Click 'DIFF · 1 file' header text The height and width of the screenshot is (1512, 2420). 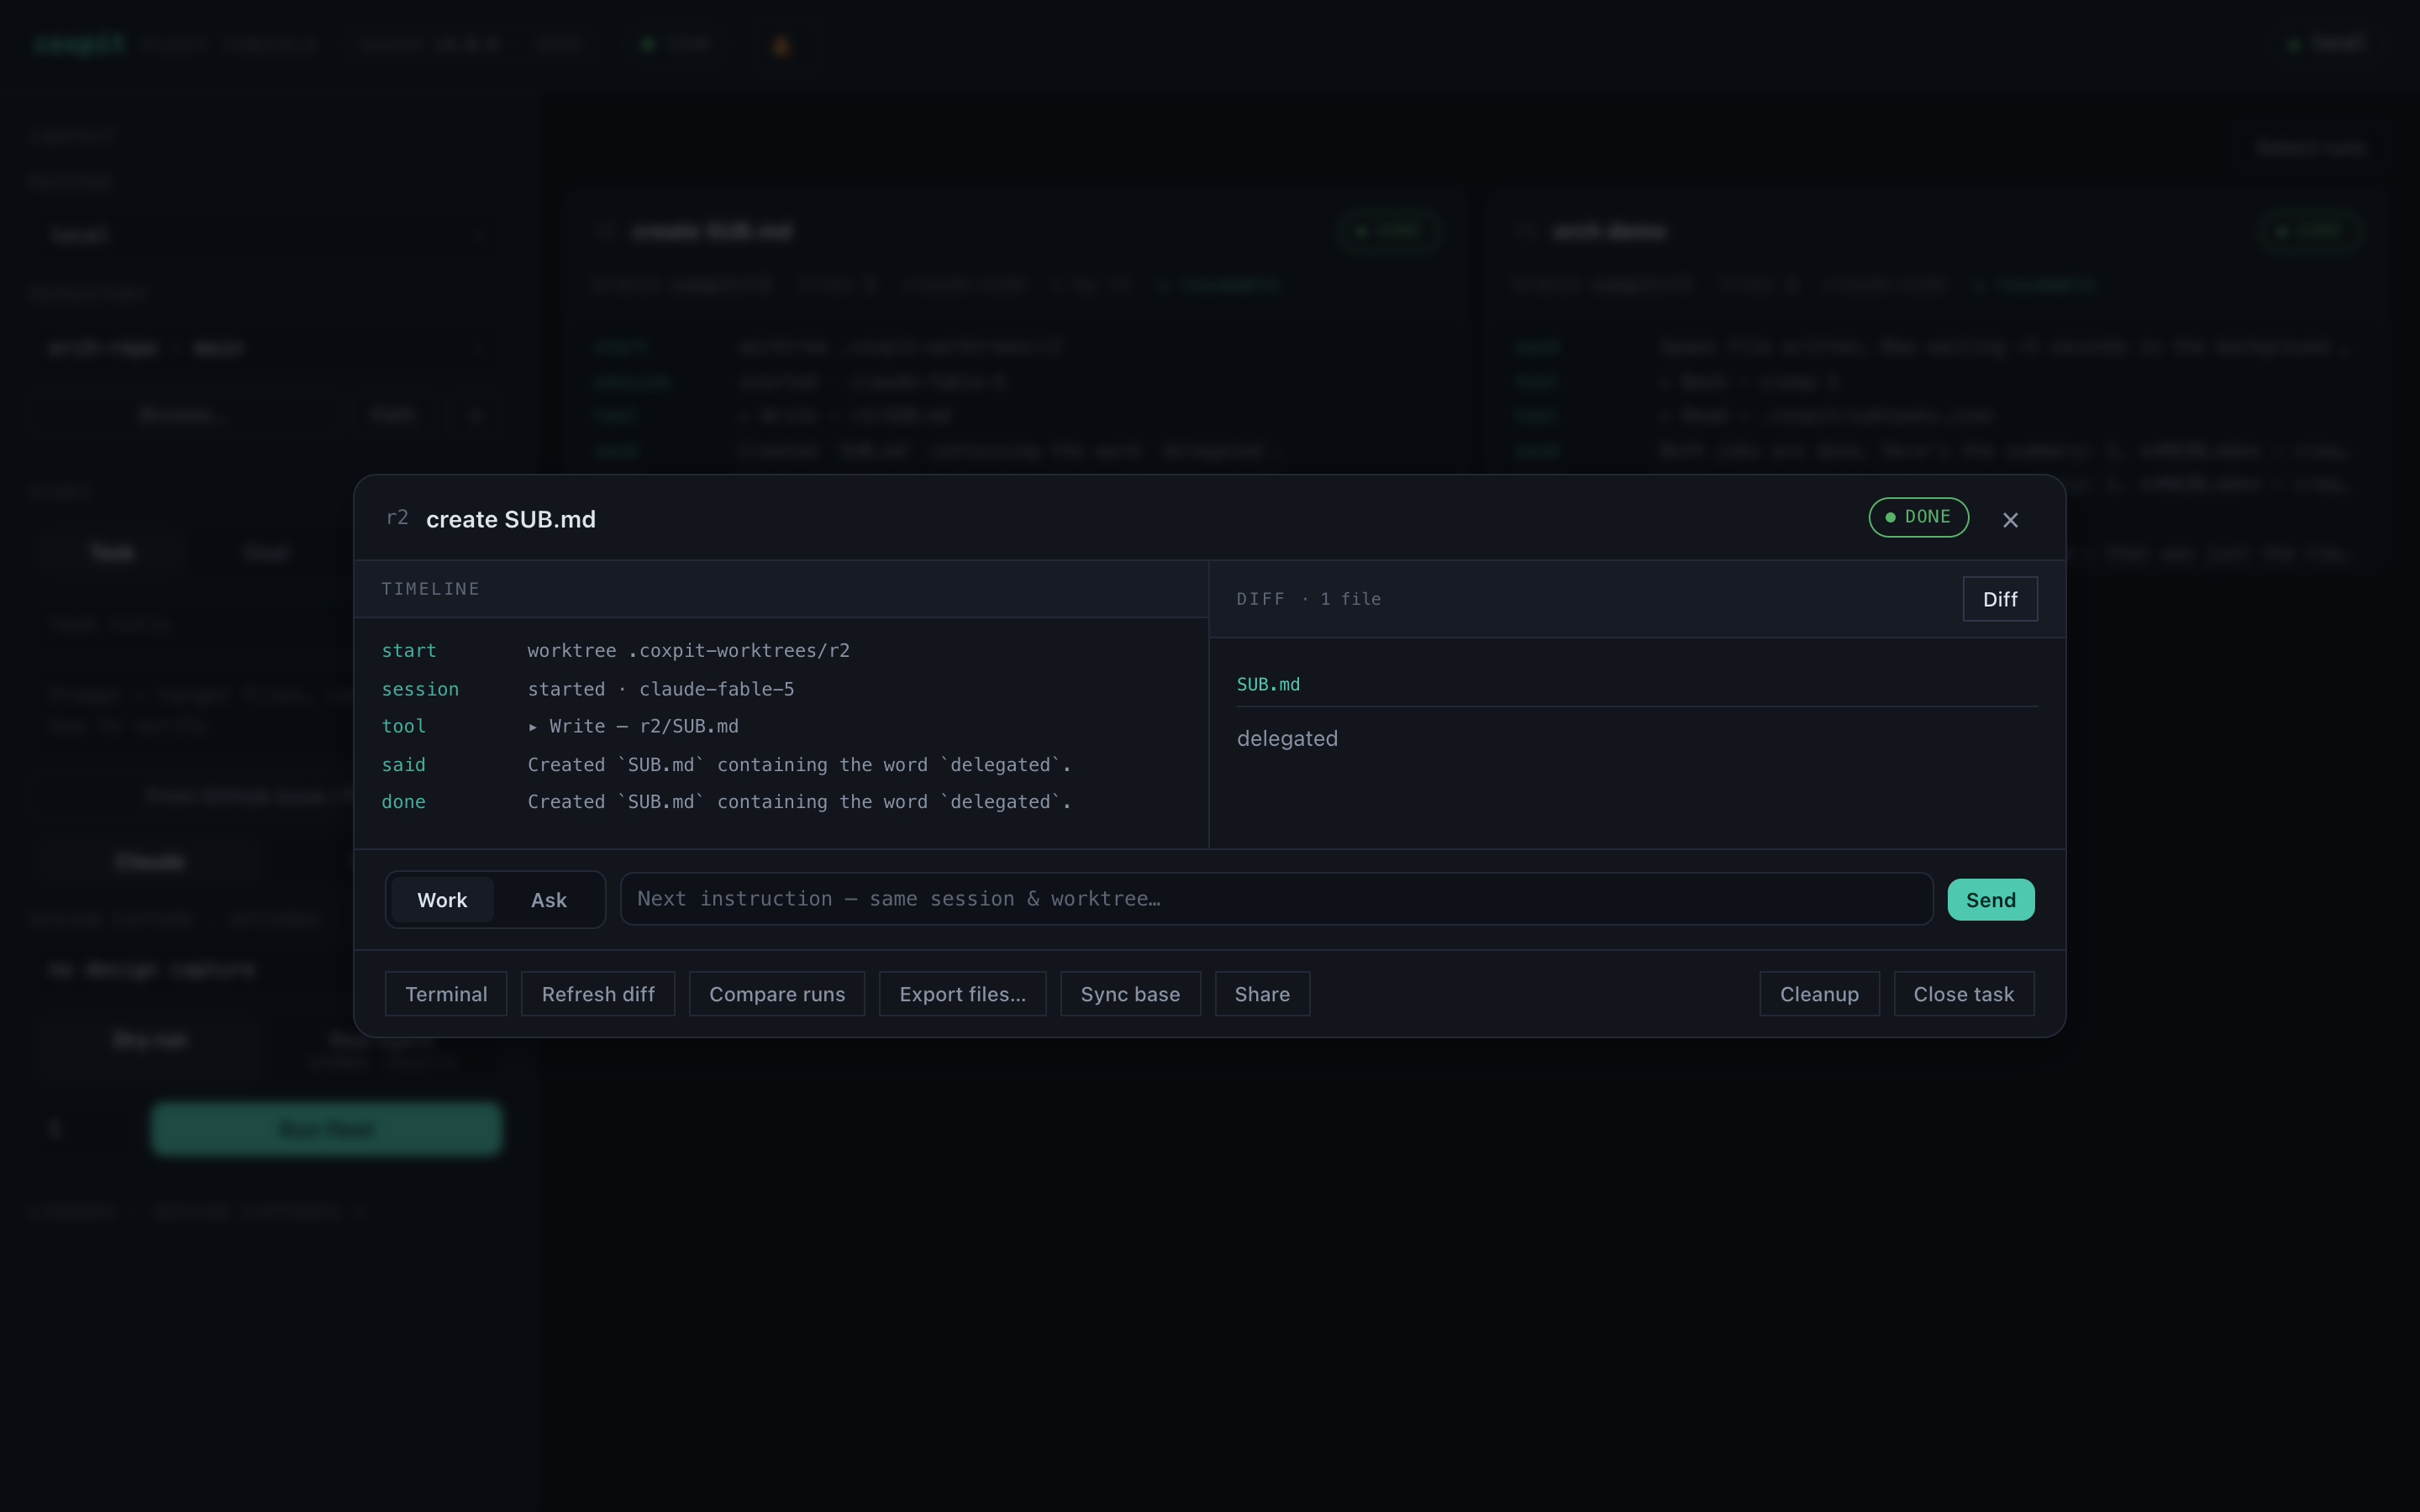(1308, 599)
